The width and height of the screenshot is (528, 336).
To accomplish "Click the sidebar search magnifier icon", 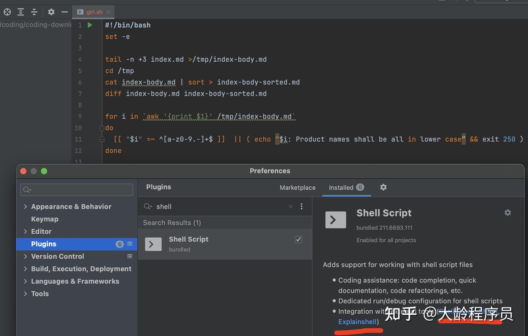I will [27, 190].
